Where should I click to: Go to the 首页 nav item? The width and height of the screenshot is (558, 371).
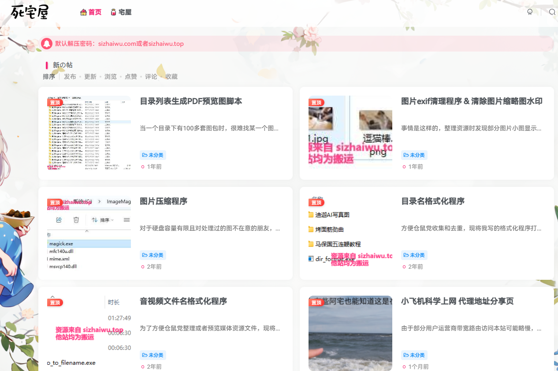click(91, 12)
